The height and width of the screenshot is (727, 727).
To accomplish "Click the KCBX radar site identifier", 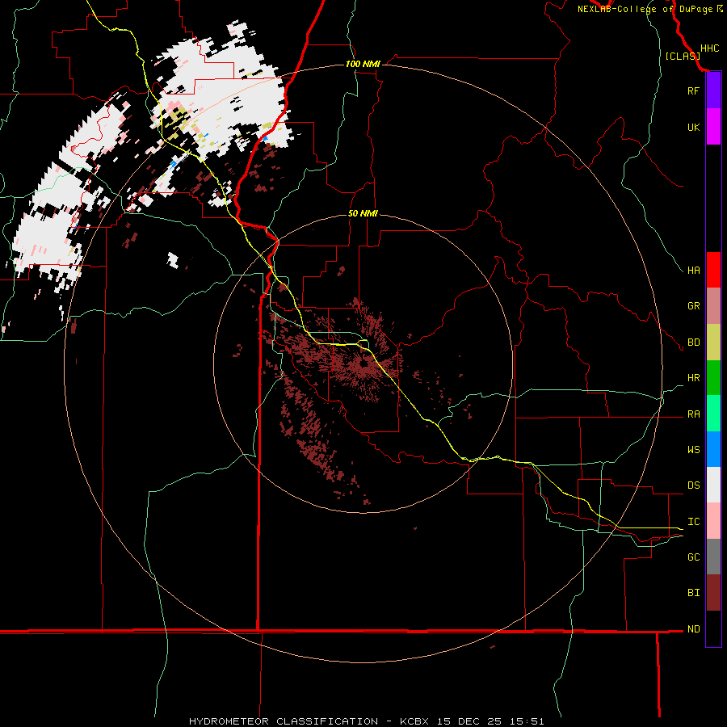I will tap(414, 721).
